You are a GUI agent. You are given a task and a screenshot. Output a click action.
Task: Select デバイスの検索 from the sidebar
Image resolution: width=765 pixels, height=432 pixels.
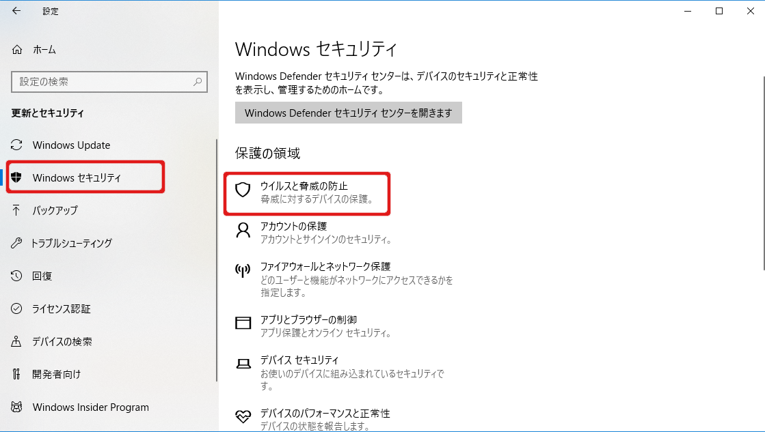(x=62, y=341)
